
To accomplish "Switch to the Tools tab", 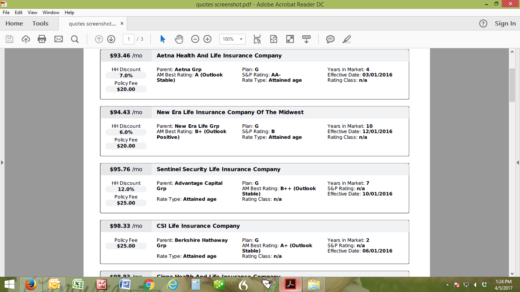I will 40,24.
